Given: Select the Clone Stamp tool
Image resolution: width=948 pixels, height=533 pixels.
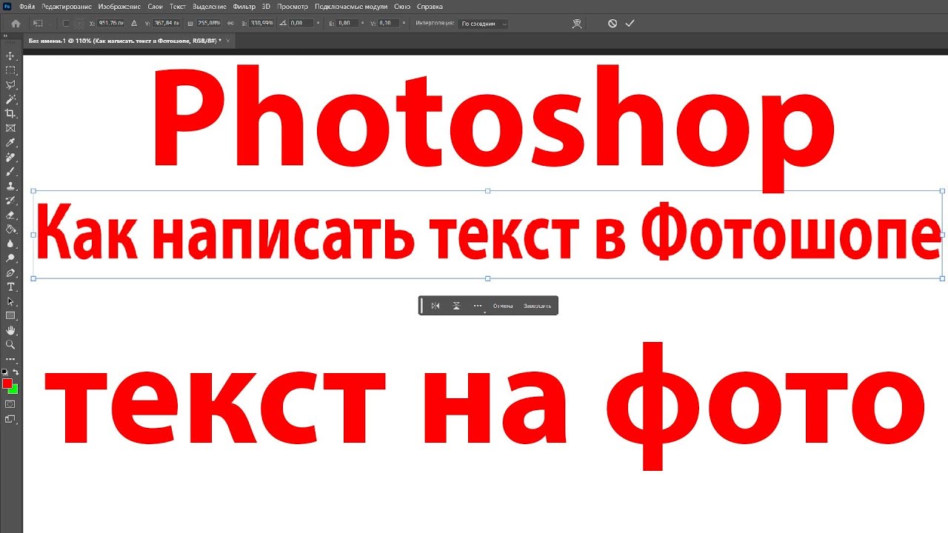Looking at the screenshot, I should point(10,186).
